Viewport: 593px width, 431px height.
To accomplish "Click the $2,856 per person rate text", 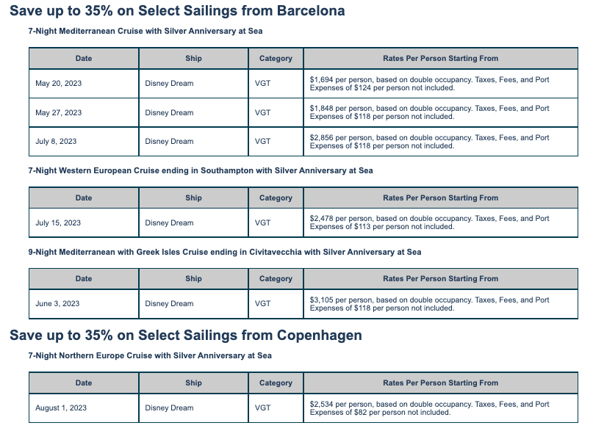I will point(429,142).
